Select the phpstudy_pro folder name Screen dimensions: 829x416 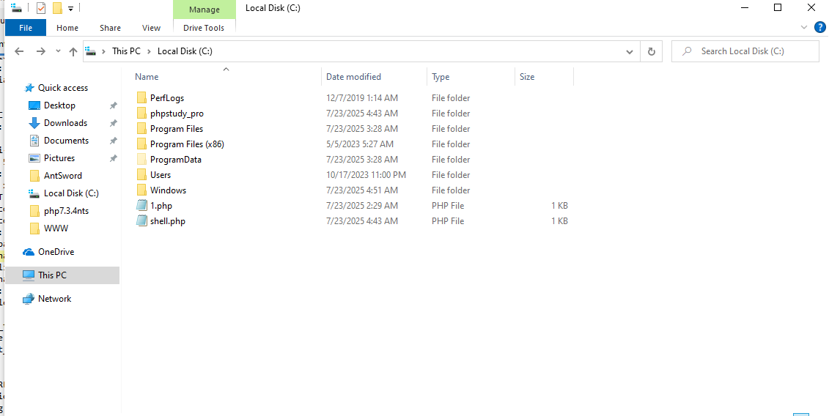point(177,113)
